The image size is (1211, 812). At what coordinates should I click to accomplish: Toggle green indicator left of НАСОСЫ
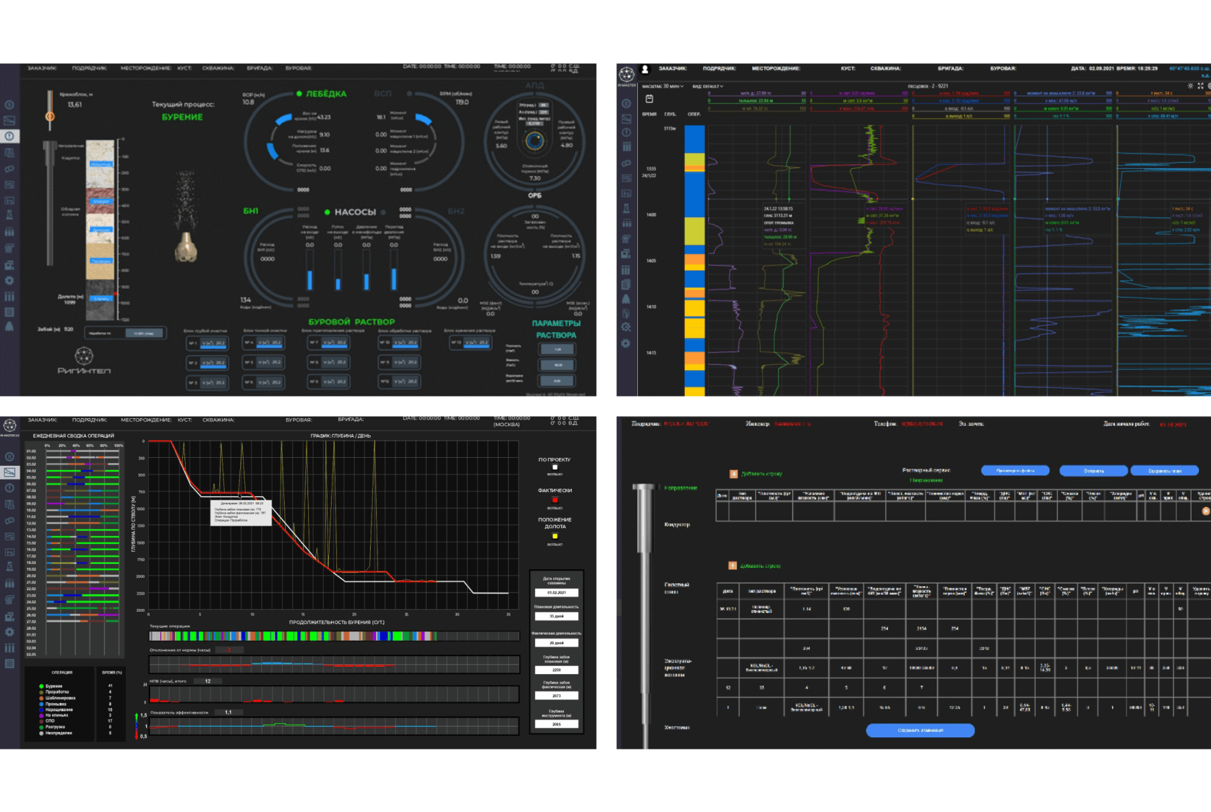pos(327,212)
